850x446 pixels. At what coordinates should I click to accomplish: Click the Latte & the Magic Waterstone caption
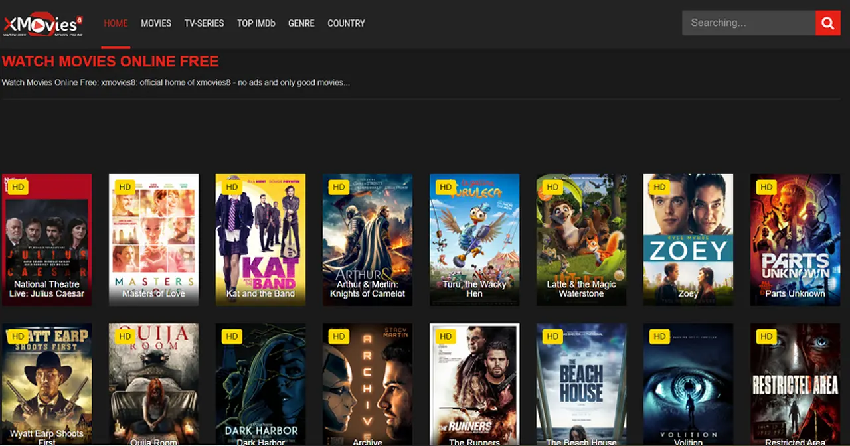581,289
